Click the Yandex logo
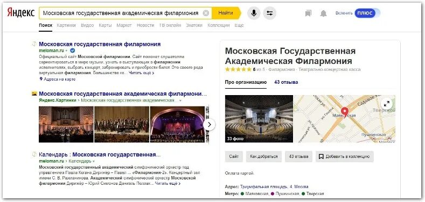Screen dimensions: 425x202 21,13
